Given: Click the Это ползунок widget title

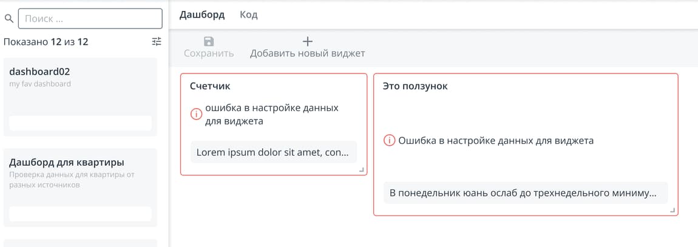Looking at the screenshot, I should [415, 87].
